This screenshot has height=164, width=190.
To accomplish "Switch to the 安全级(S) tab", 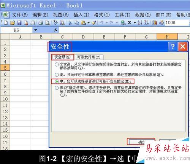I will [62, 57].
